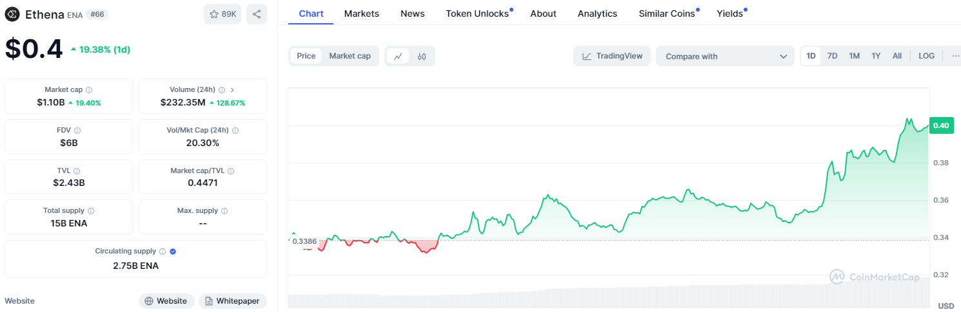Click the #66 rank badge
961x312 pixels.
coord(98,14)
